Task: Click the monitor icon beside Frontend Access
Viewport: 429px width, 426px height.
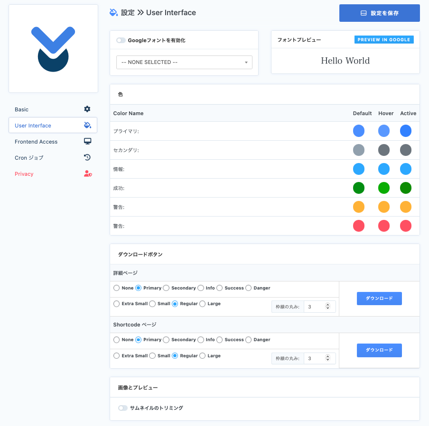Action: pyautogui.click(x=87, y=141)
